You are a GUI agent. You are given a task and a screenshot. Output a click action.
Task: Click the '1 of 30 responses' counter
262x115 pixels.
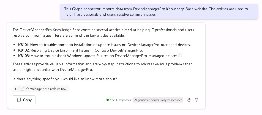(120, 100)
